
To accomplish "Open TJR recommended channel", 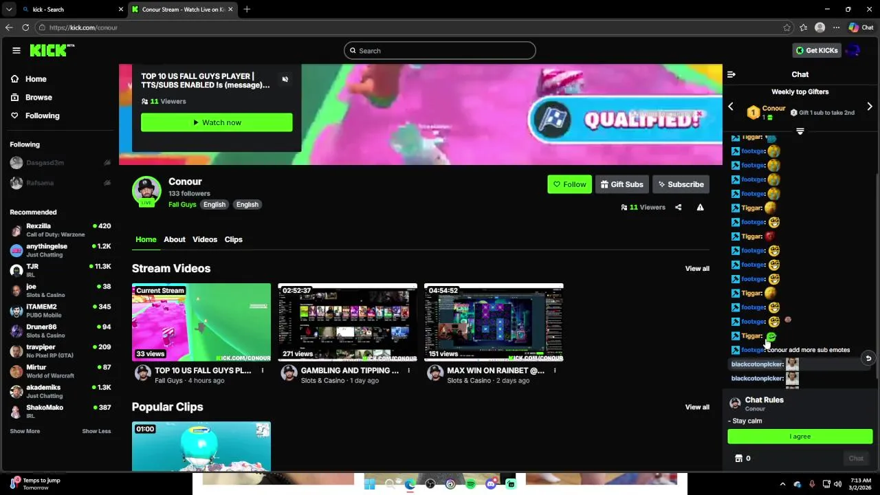I will tap(60, 270).
